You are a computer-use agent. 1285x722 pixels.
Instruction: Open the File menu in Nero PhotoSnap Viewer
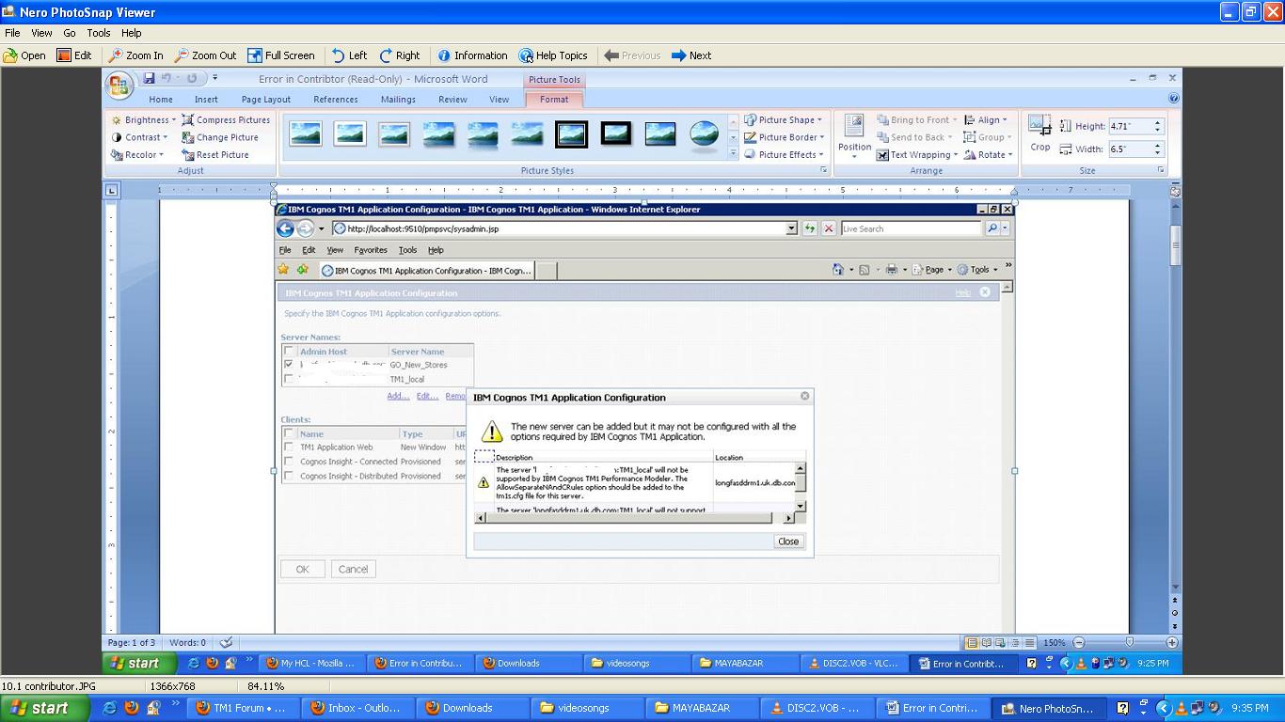pyautogui.click(x=12, y=32)
